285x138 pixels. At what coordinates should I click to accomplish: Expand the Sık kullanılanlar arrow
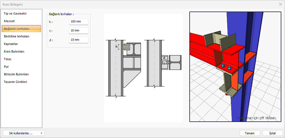pyautogui.click(x=42, y=133)
